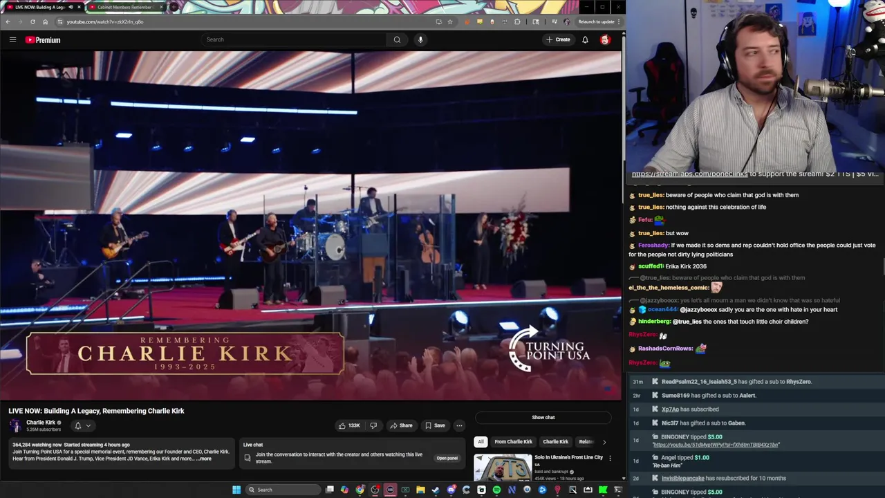Go to YouTube Premium home logo
This screenshot has width=885, height=498.
43,40
